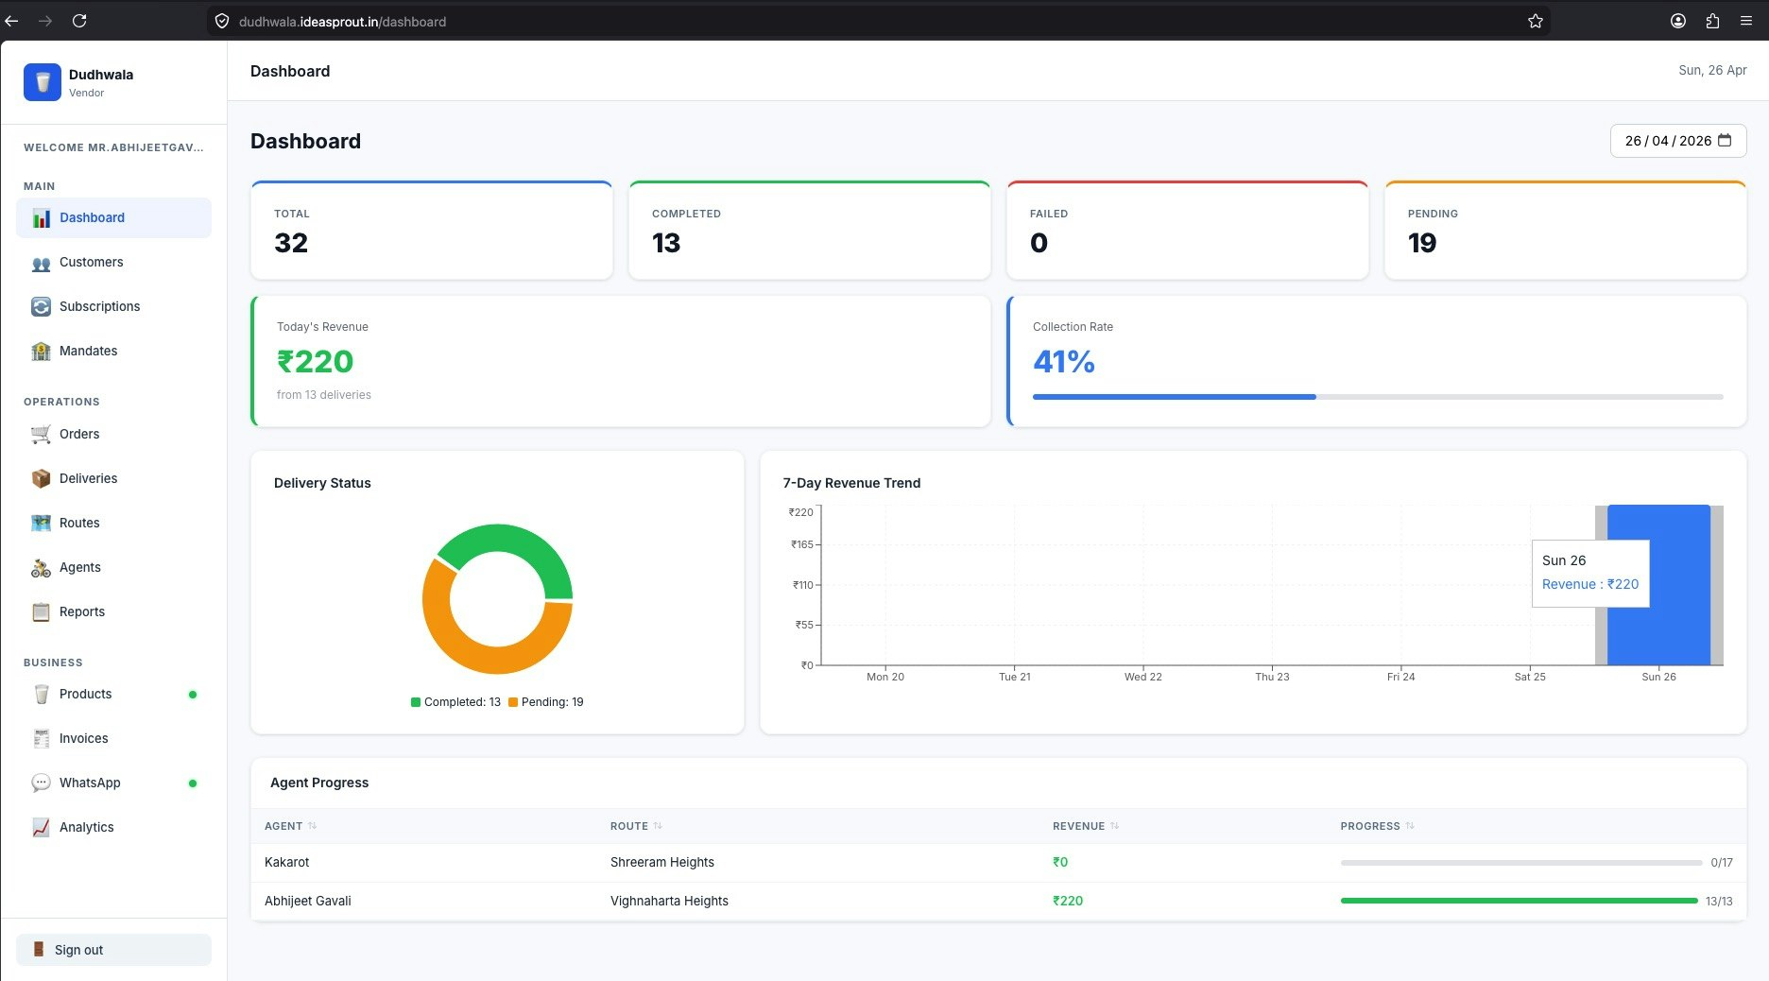Select the Reports menu item

click(x=113, y=611)
